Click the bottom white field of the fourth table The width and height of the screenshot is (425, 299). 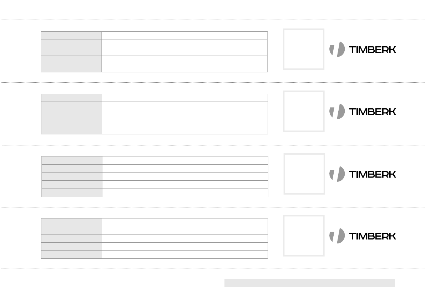tap(184, 254)
